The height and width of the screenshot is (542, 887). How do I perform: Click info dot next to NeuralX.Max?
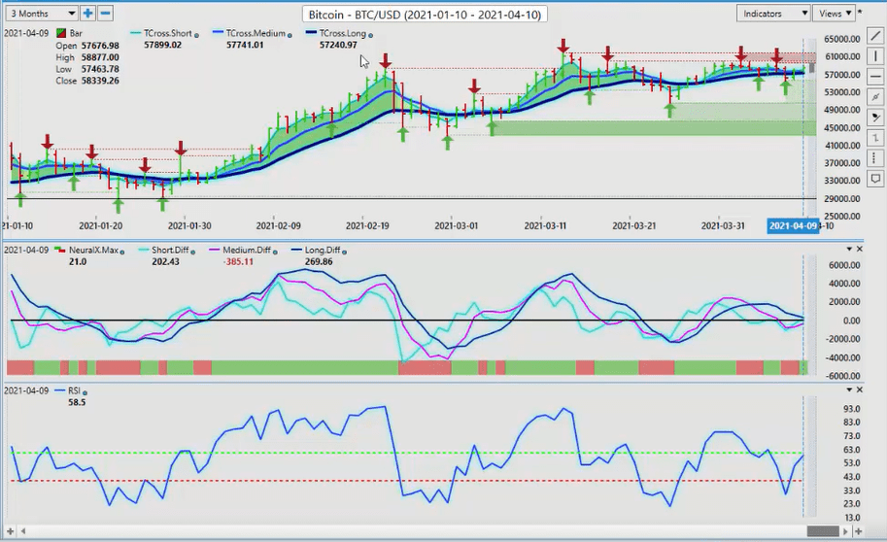(x=122, y=252)
